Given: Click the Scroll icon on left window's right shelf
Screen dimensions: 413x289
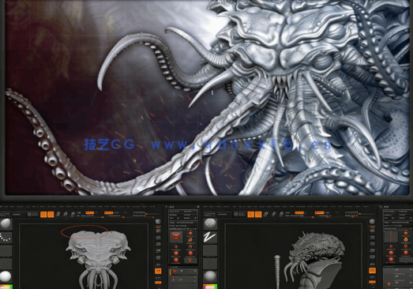Looking at the screenshot, I should coord(158,231).
